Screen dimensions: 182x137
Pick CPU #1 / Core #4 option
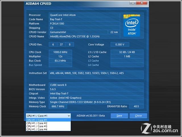click(48, 129)
